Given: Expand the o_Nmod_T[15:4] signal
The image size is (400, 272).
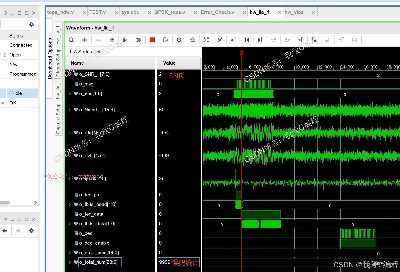Looking at the screenshot, I should (70, 110).
